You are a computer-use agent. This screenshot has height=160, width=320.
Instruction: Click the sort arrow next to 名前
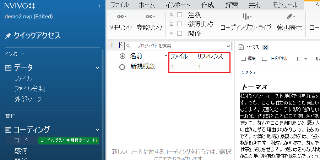(166, 56)
